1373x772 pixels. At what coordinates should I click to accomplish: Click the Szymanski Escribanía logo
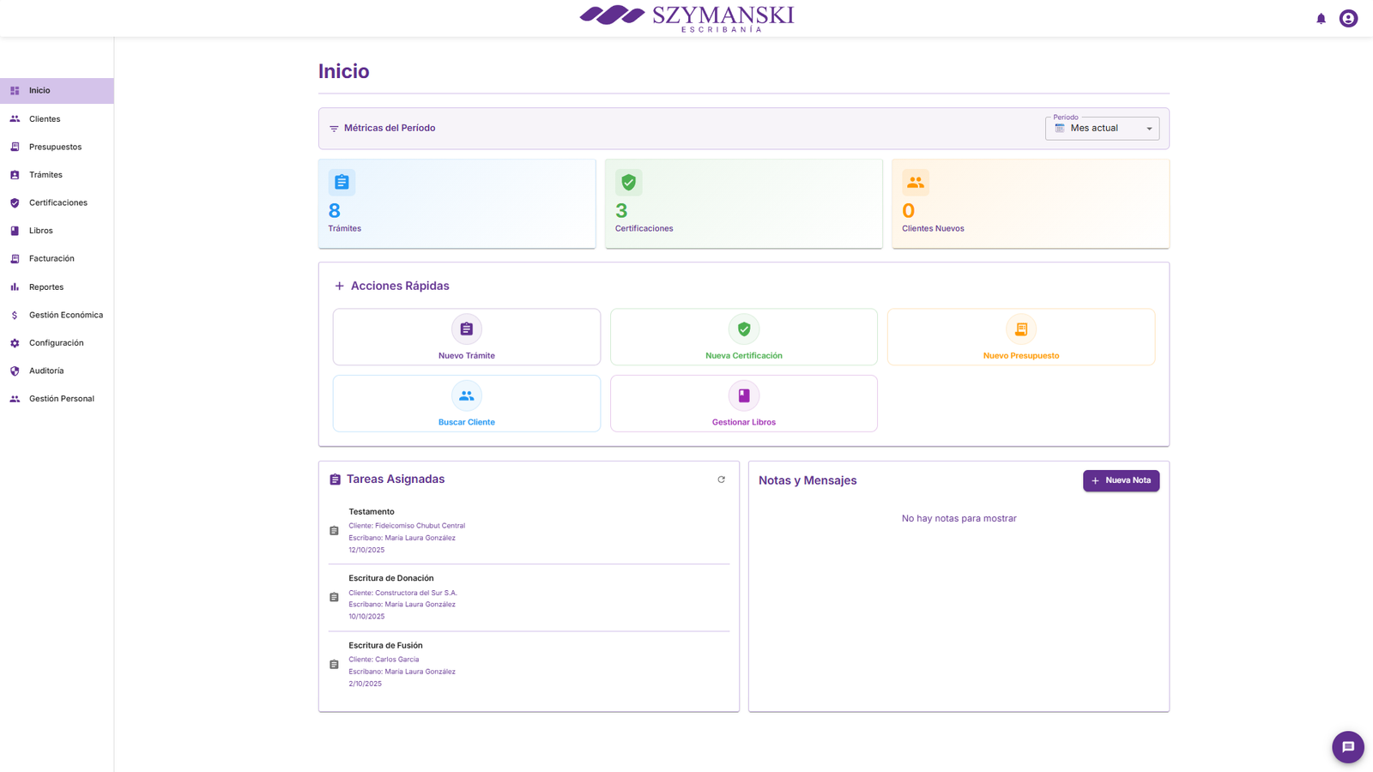pos(686,18)
